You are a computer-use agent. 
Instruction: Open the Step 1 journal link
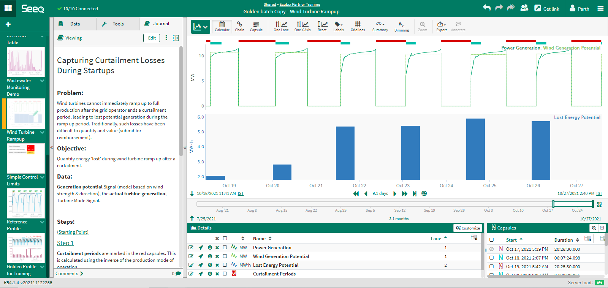tap(65, 243)
